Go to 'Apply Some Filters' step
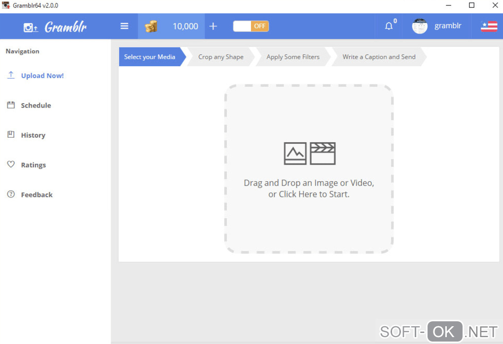The image size is (503, 344). point(293,57)
